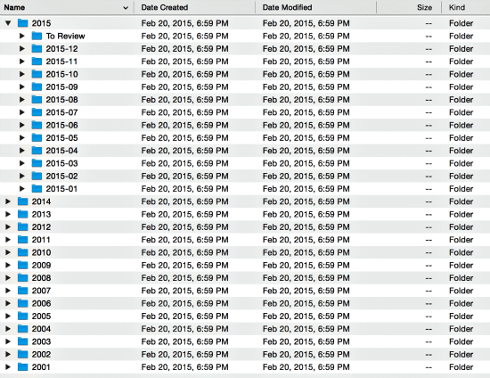
Task: Select the 2015-01 folder icon
Action: (x=37, y=188)
